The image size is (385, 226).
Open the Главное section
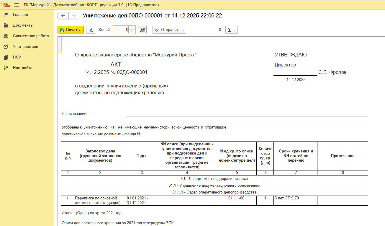(x=20, y=15)
